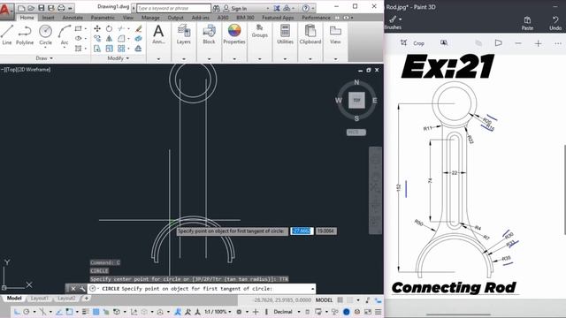
Task: Open the Properties color wheel panel
Action: [x=234, y=34]
